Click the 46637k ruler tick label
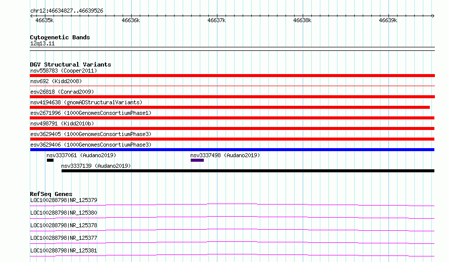This screenshot has width=449, height=262. (x=216, y=20)
